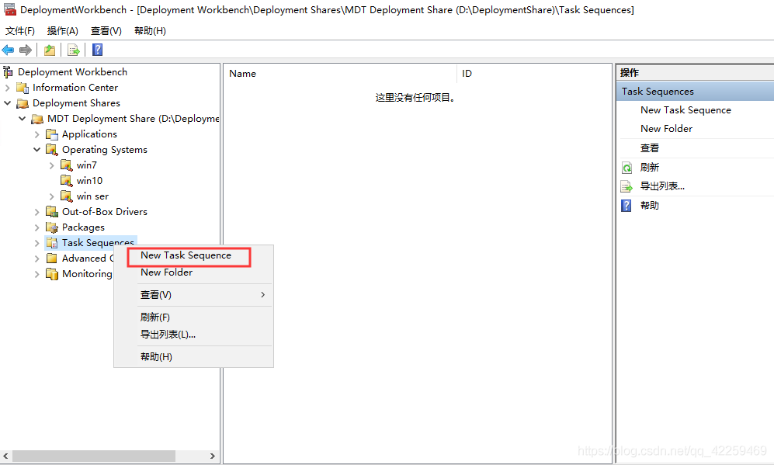Click the blue Help toolbar icon
This screenshot has width=774, height=465.
point(98,50)
